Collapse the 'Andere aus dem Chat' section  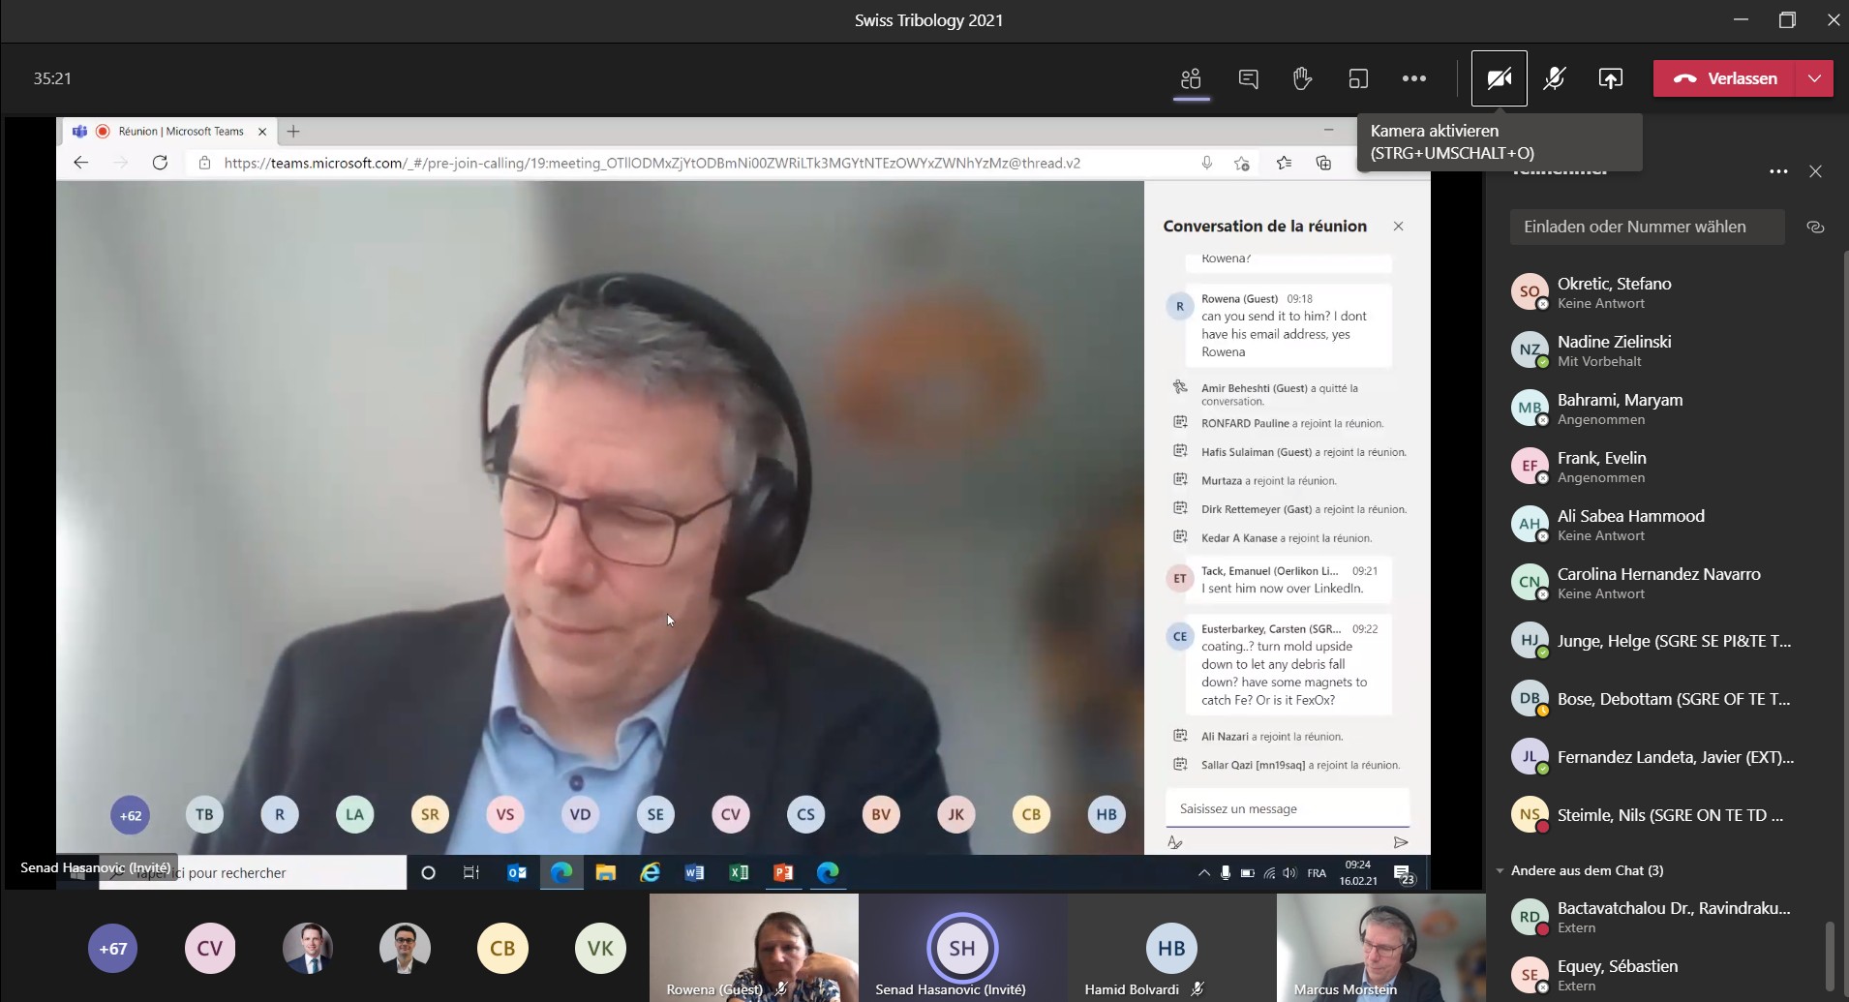click(x=1500, y=870)
